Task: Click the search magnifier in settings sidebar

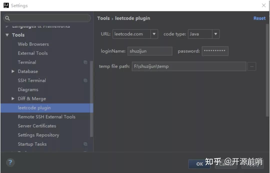Action: tap(7, 18)
